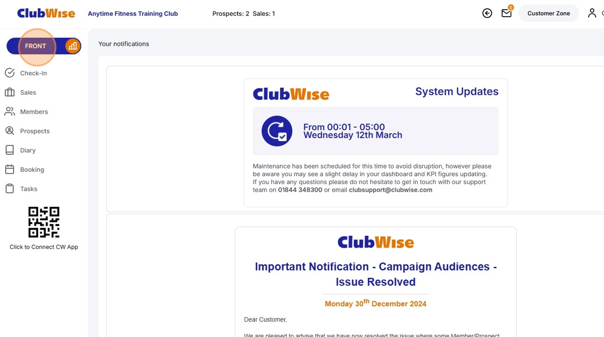
Task: Open the user profile icon
Action: pos(592,13)
